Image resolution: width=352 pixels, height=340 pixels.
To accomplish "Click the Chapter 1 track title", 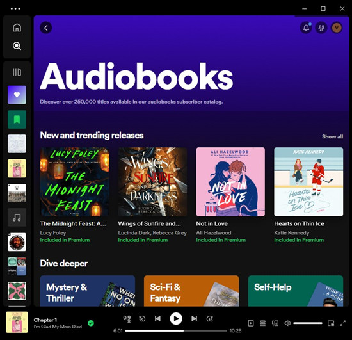I will tap(45, 320).
